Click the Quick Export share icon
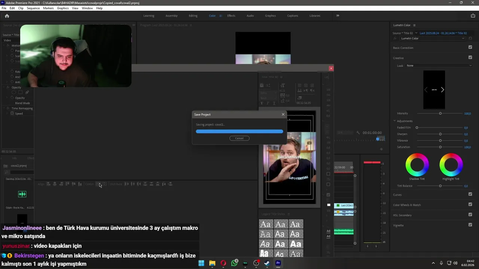The image size is (479, 269). point(473,16)
